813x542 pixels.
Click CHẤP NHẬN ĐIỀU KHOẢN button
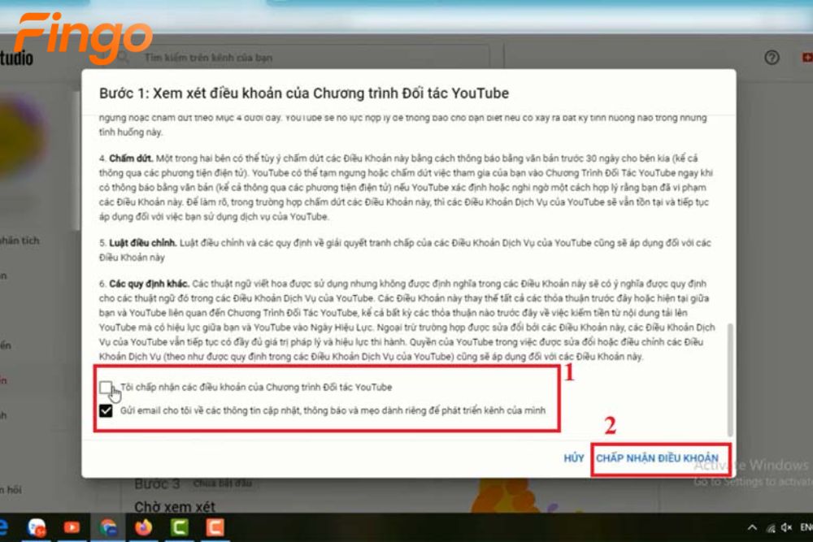657,458
